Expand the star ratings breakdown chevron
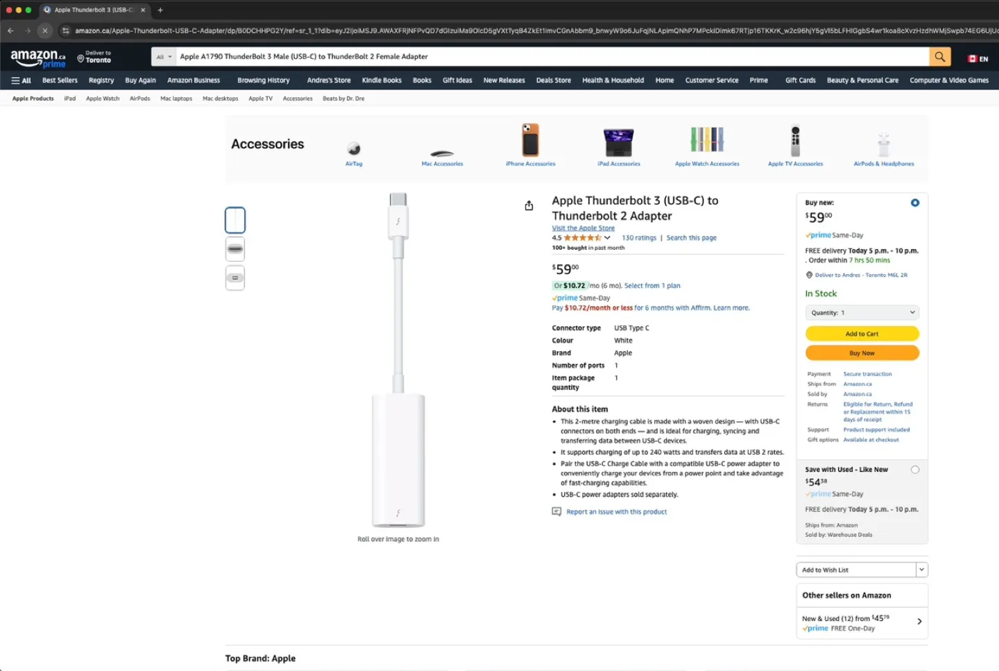Image resolution: width=999 pixels, height=671 pixels. click(x=607, y=237)
